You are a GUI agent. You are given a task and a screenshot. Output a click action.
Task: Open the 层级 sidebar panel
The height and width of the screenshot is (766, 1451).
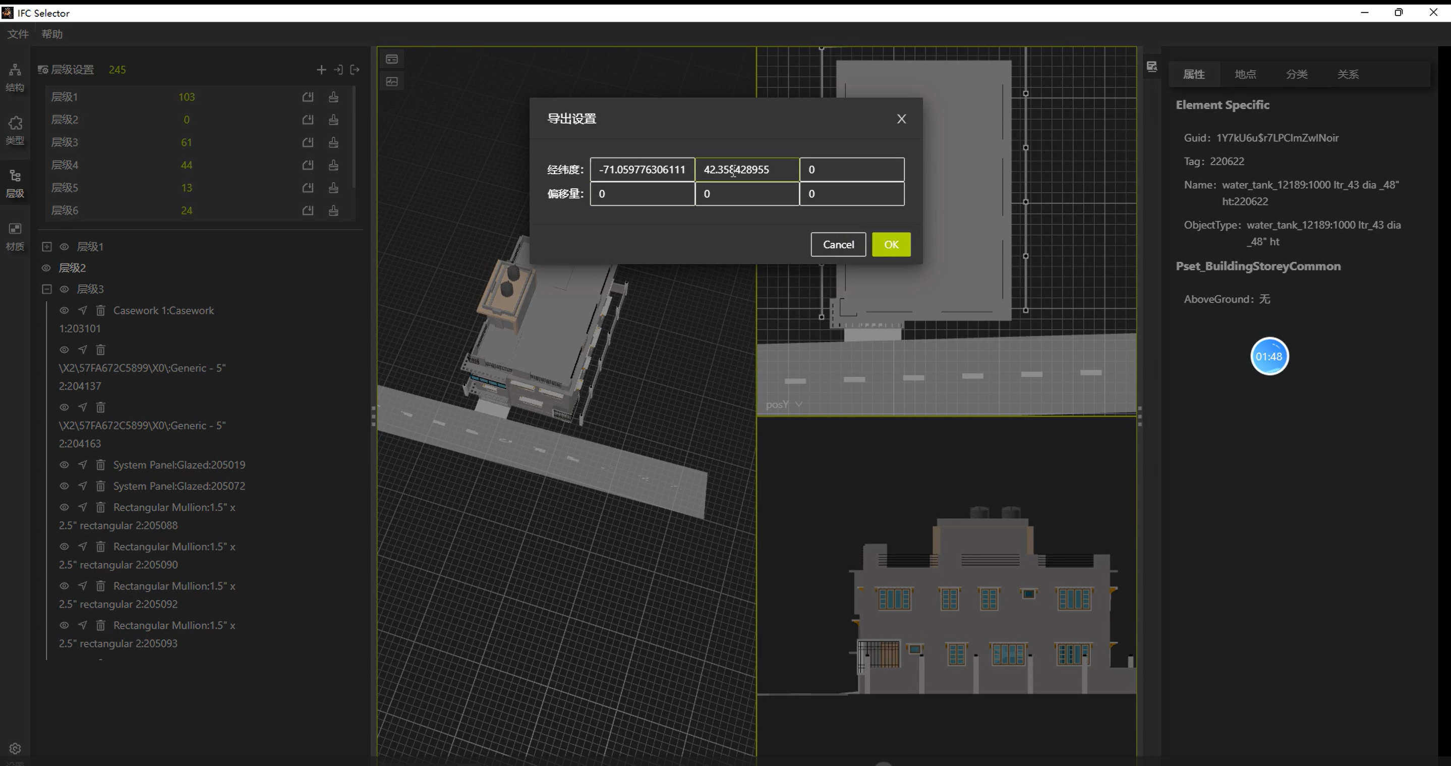(15, 183)
